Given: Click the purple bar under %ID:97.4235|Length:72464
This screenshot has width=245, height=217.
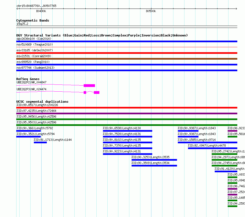Looking at the screenshot, I should coord(127,113).
